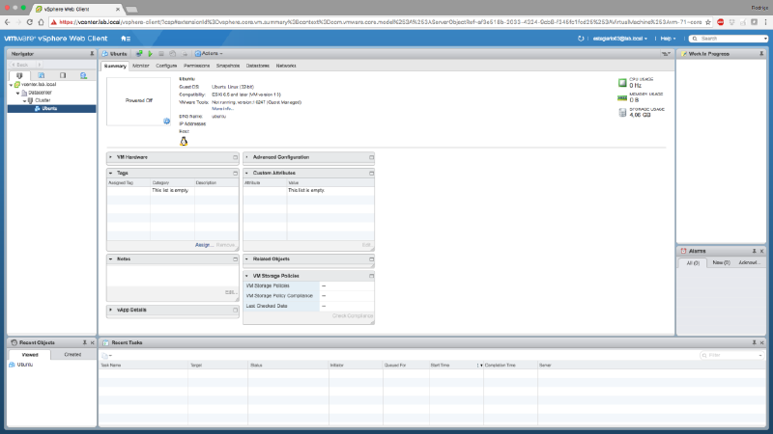Select Cluster in the navigator tree
Image resolution: width=773 pixels, height=434 pixels.
pos(43,99)
